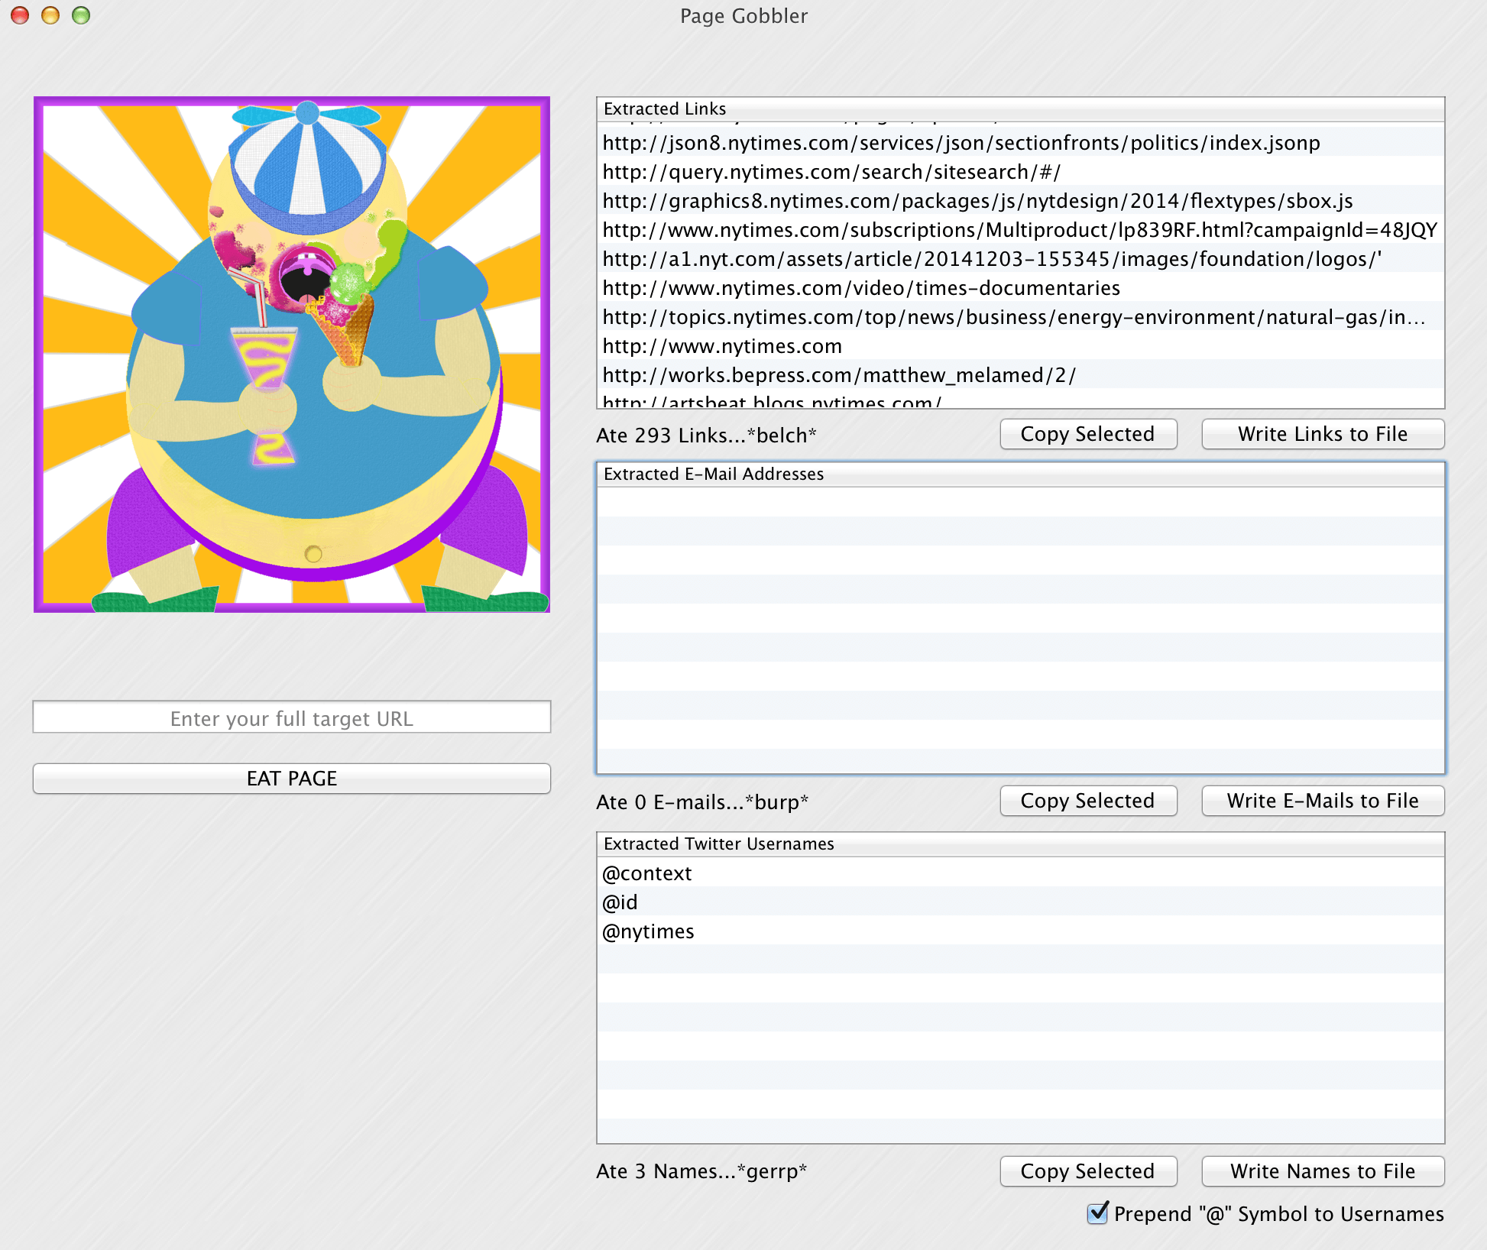Click the EAT PAGE button
The image size is (1487, 1250).
291,778
